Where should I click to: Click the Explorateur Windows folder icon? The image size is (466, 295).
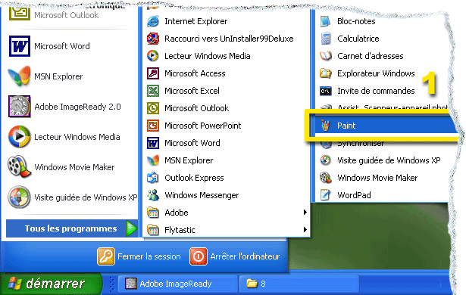[325, 73]
